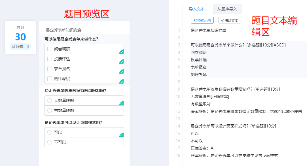Click editor line 12 答案解析 about 无数量限制
This screenshot has height=166, width=307.
click(246, 111)
